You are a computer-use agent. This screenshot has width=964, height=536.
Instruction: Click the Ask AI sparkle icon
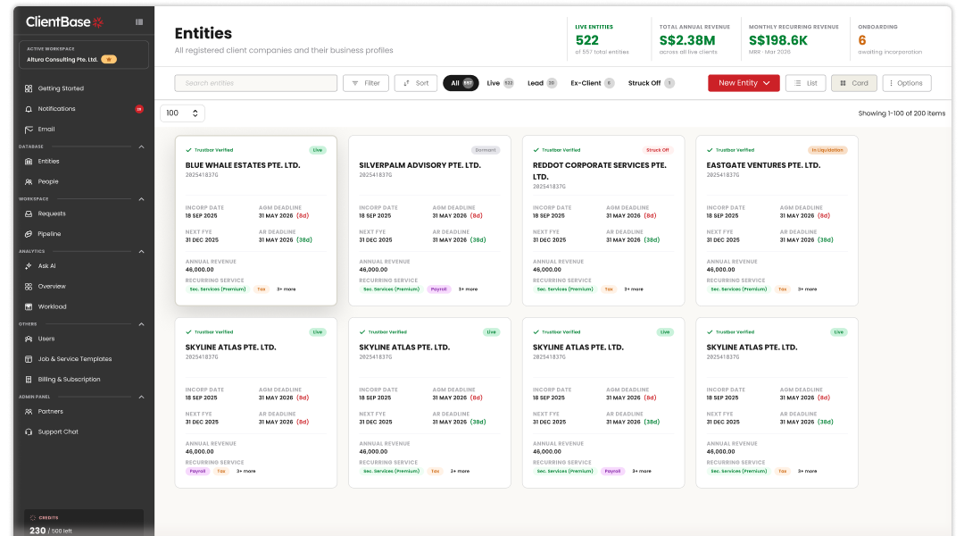point(29,266)
